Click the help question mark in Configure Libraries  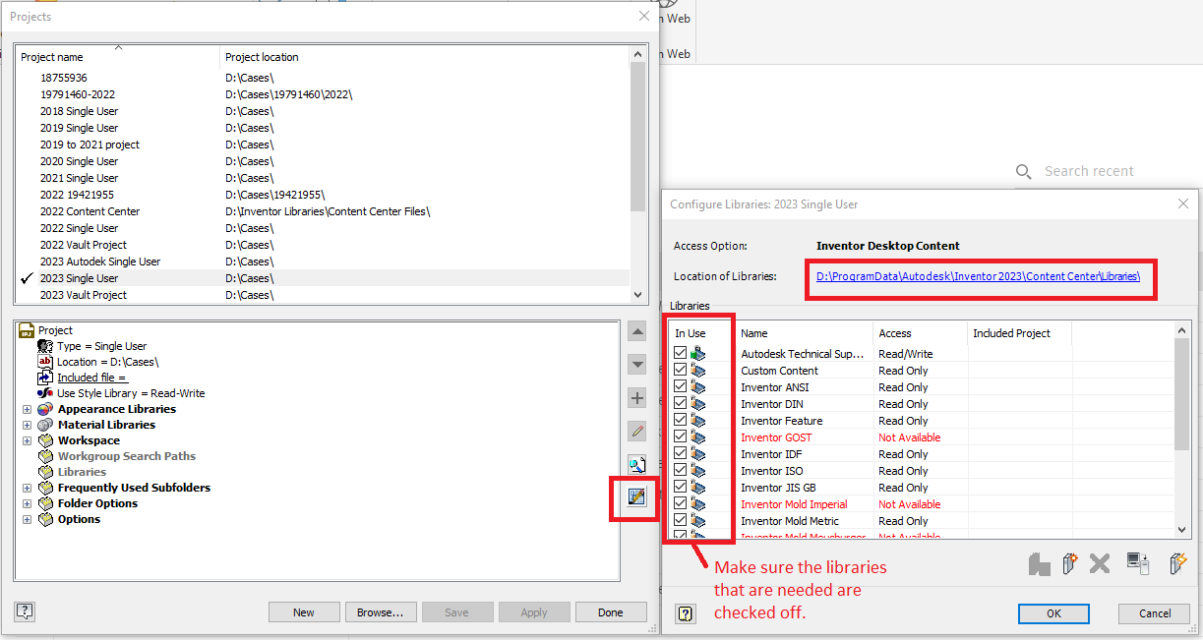point(686,613)
